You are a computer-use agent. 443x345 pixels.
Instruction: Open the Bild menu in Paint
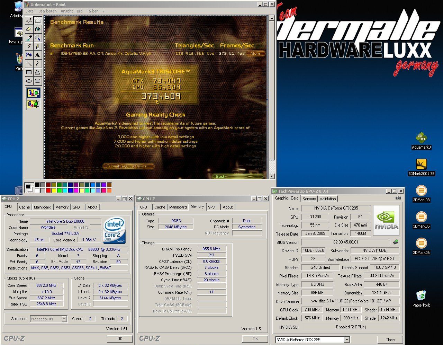pyautogui.click(x=80, y=11)
